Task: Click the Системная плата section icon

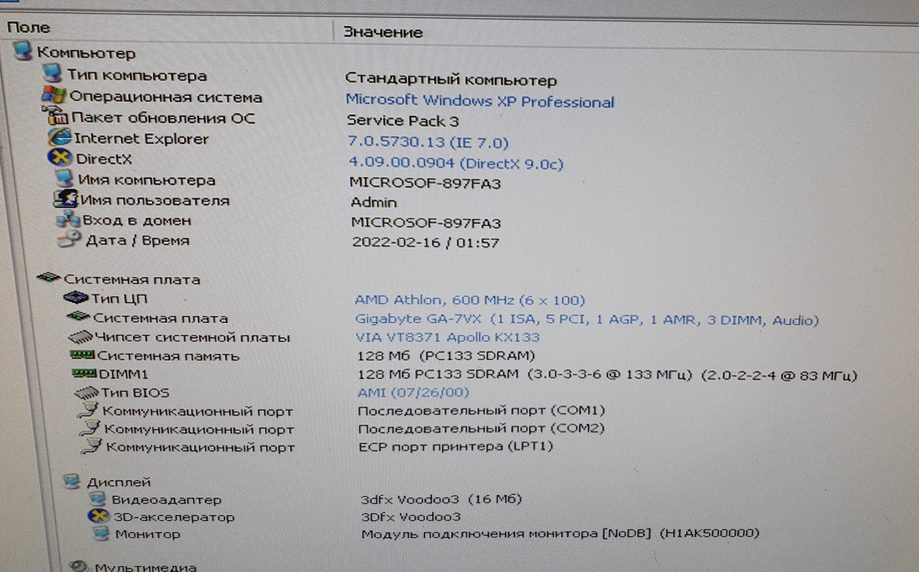Action: 48,278
